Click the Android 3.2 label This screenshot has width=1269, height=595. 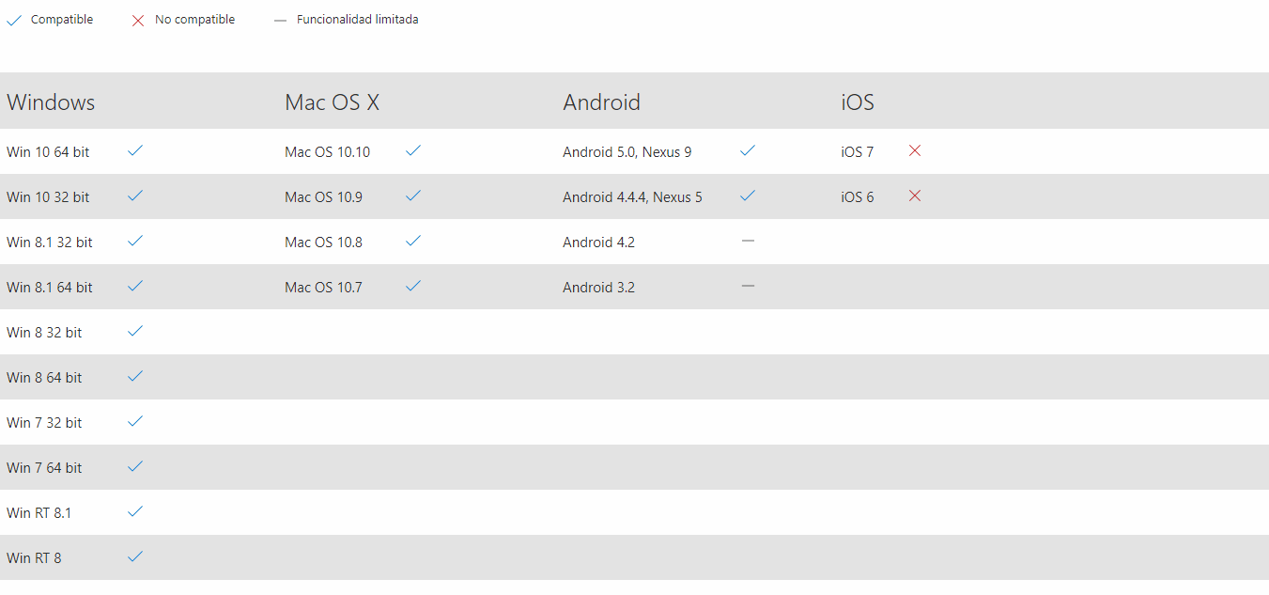tap(598, 288)
